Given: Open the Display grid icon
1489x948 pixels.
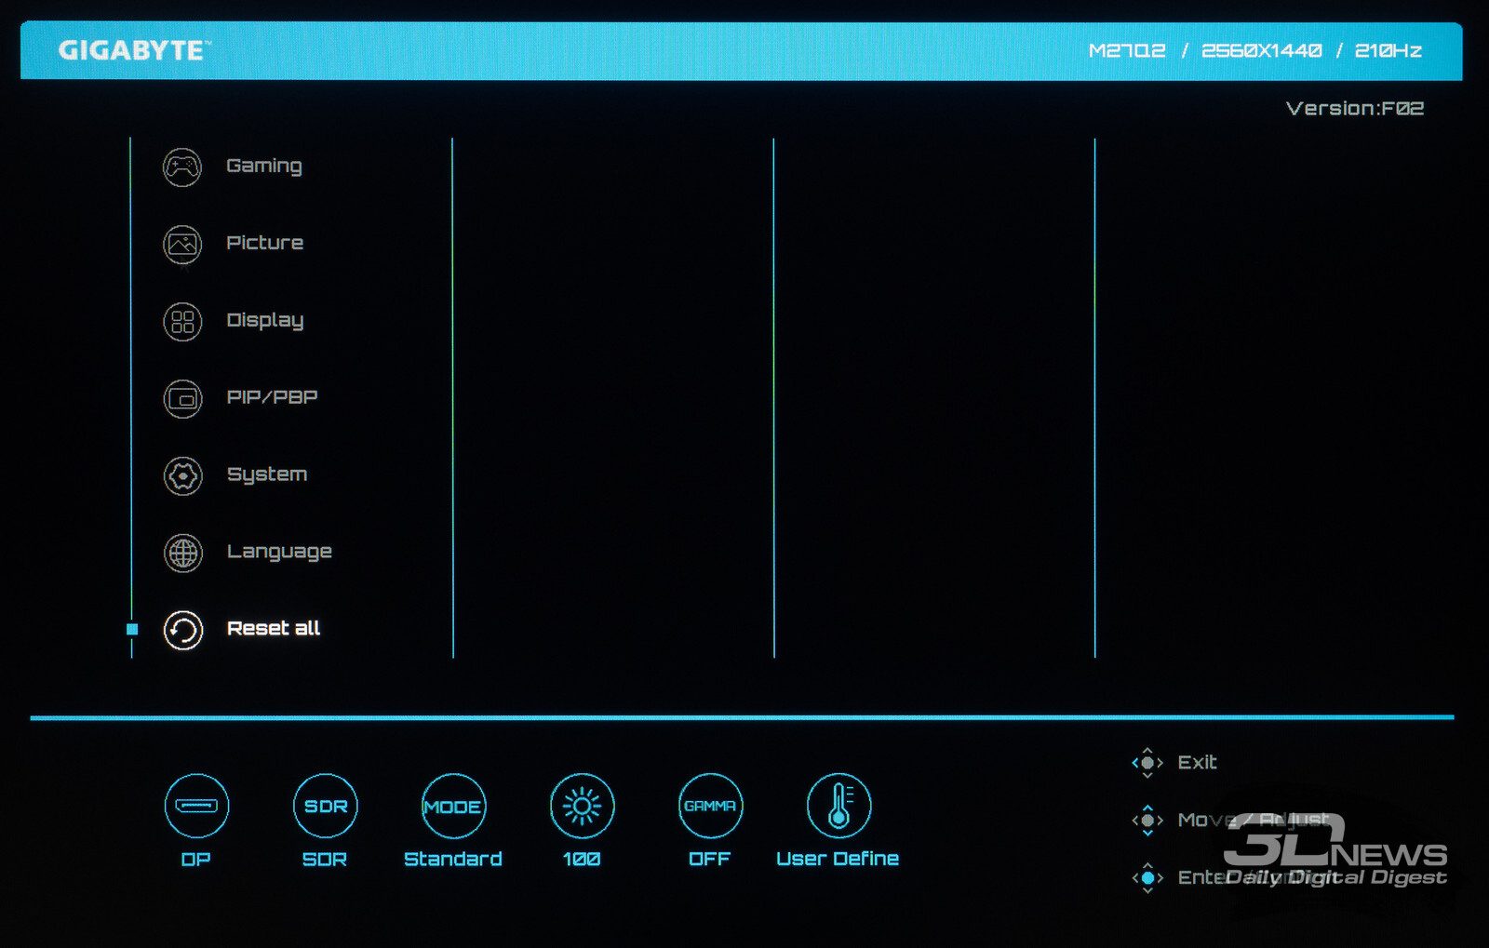Looking at the screenshot, I should [x=182, y=322].
